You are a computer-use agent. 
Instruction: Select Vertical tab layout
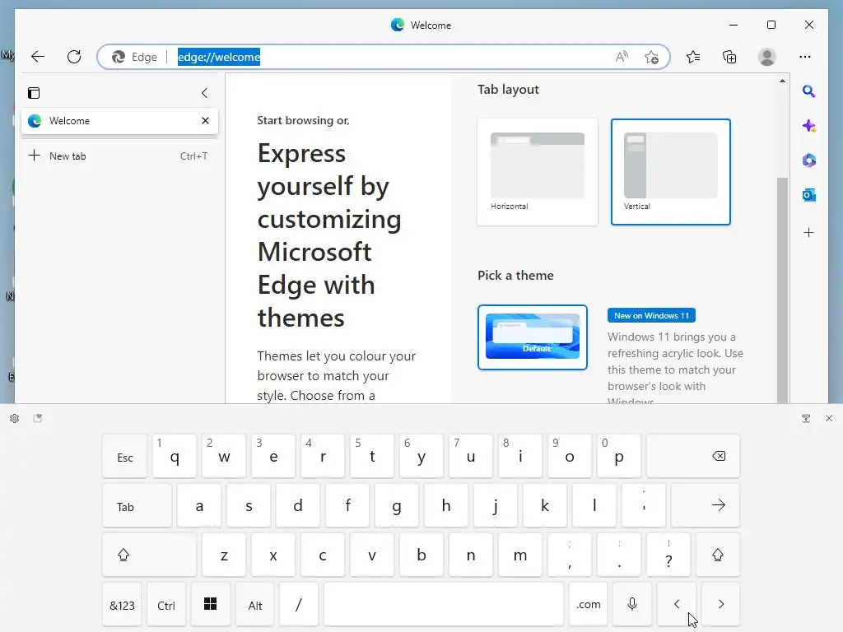pyautogui.click(x=670, y=172)
